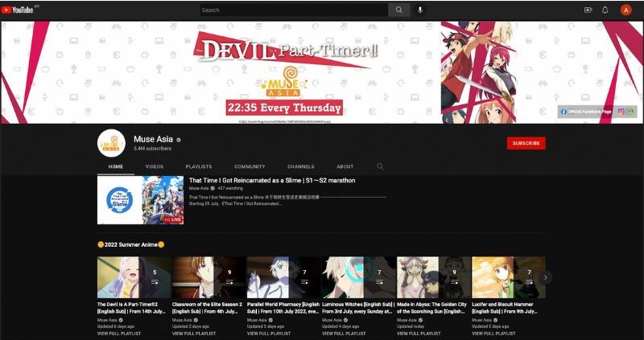Open Made in Abyss playlist thumbnail
The image size is (644, 340).
point(434,277)
